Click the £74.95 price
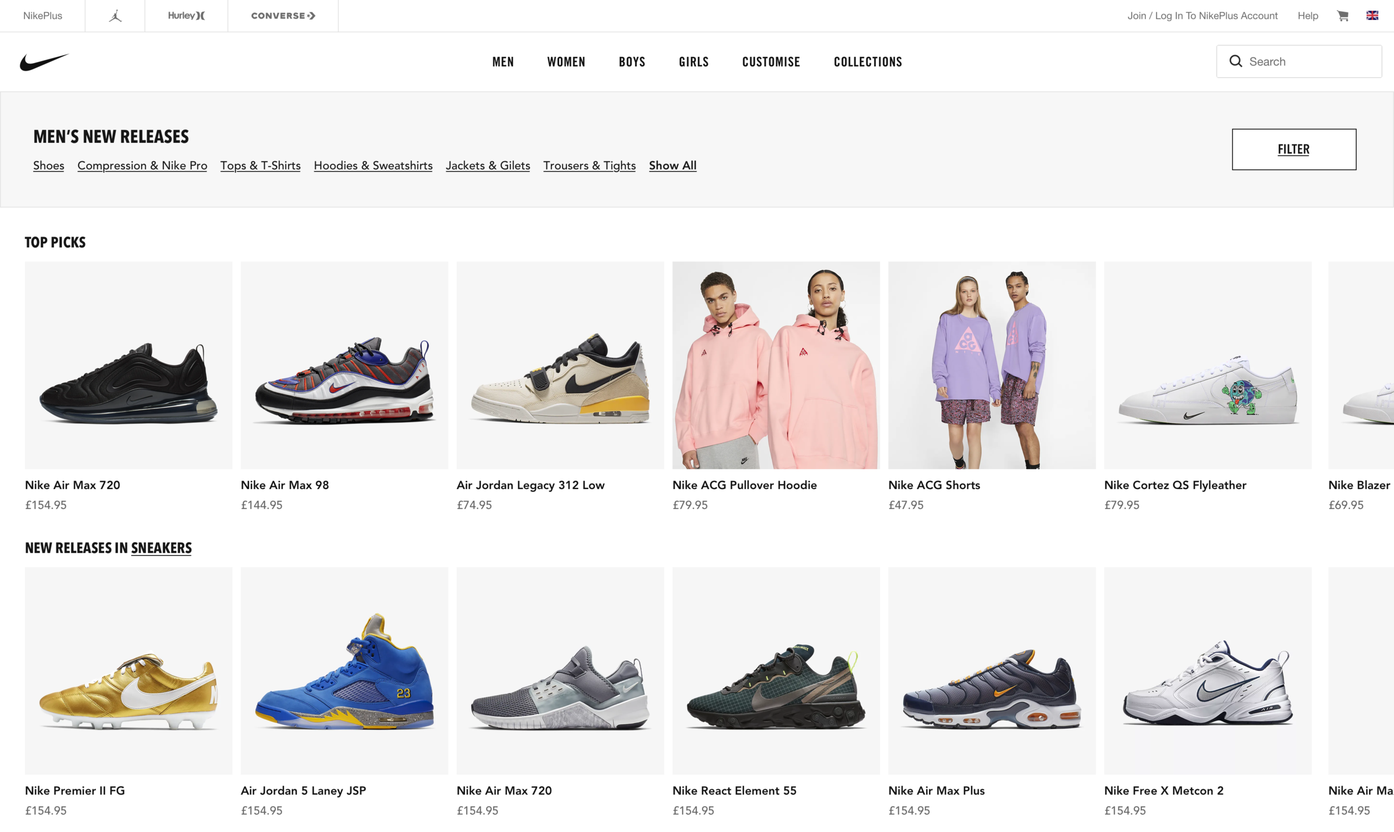1394x832 pixels. (474, 505)
